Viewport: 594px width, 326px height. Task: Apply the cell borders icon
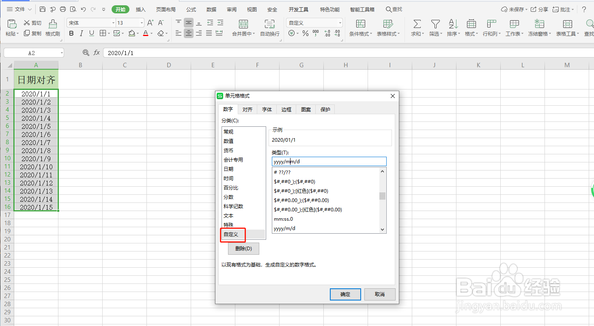click(103, 34)
